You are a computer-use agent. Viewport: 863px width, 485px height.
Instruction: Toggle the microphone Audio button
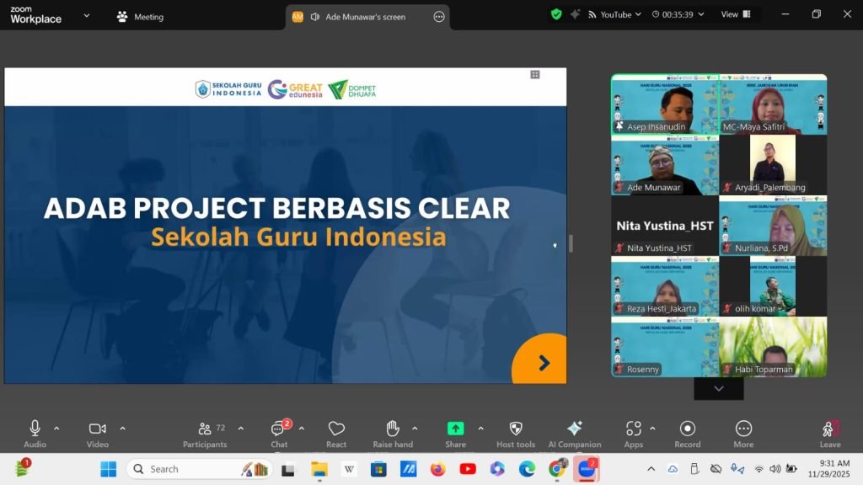tap(35, 429)
